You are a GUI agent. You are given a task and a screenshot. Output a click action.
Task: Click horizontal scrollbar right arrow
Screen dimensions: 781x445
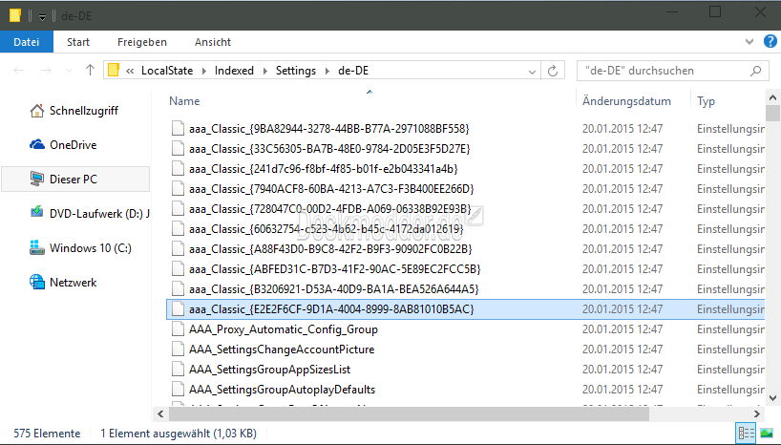coord(756,413)
